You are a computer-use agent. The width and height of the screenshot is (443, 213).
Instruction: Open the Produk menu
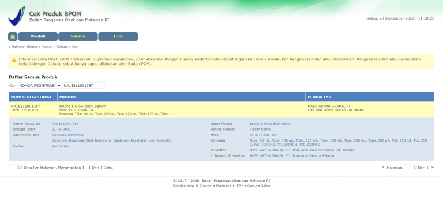pos(38,37)
